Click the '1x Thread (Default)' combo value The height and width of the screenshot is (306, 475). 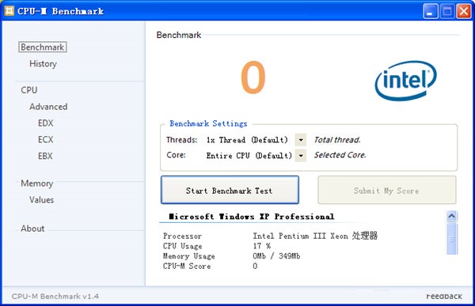[247, 140]
